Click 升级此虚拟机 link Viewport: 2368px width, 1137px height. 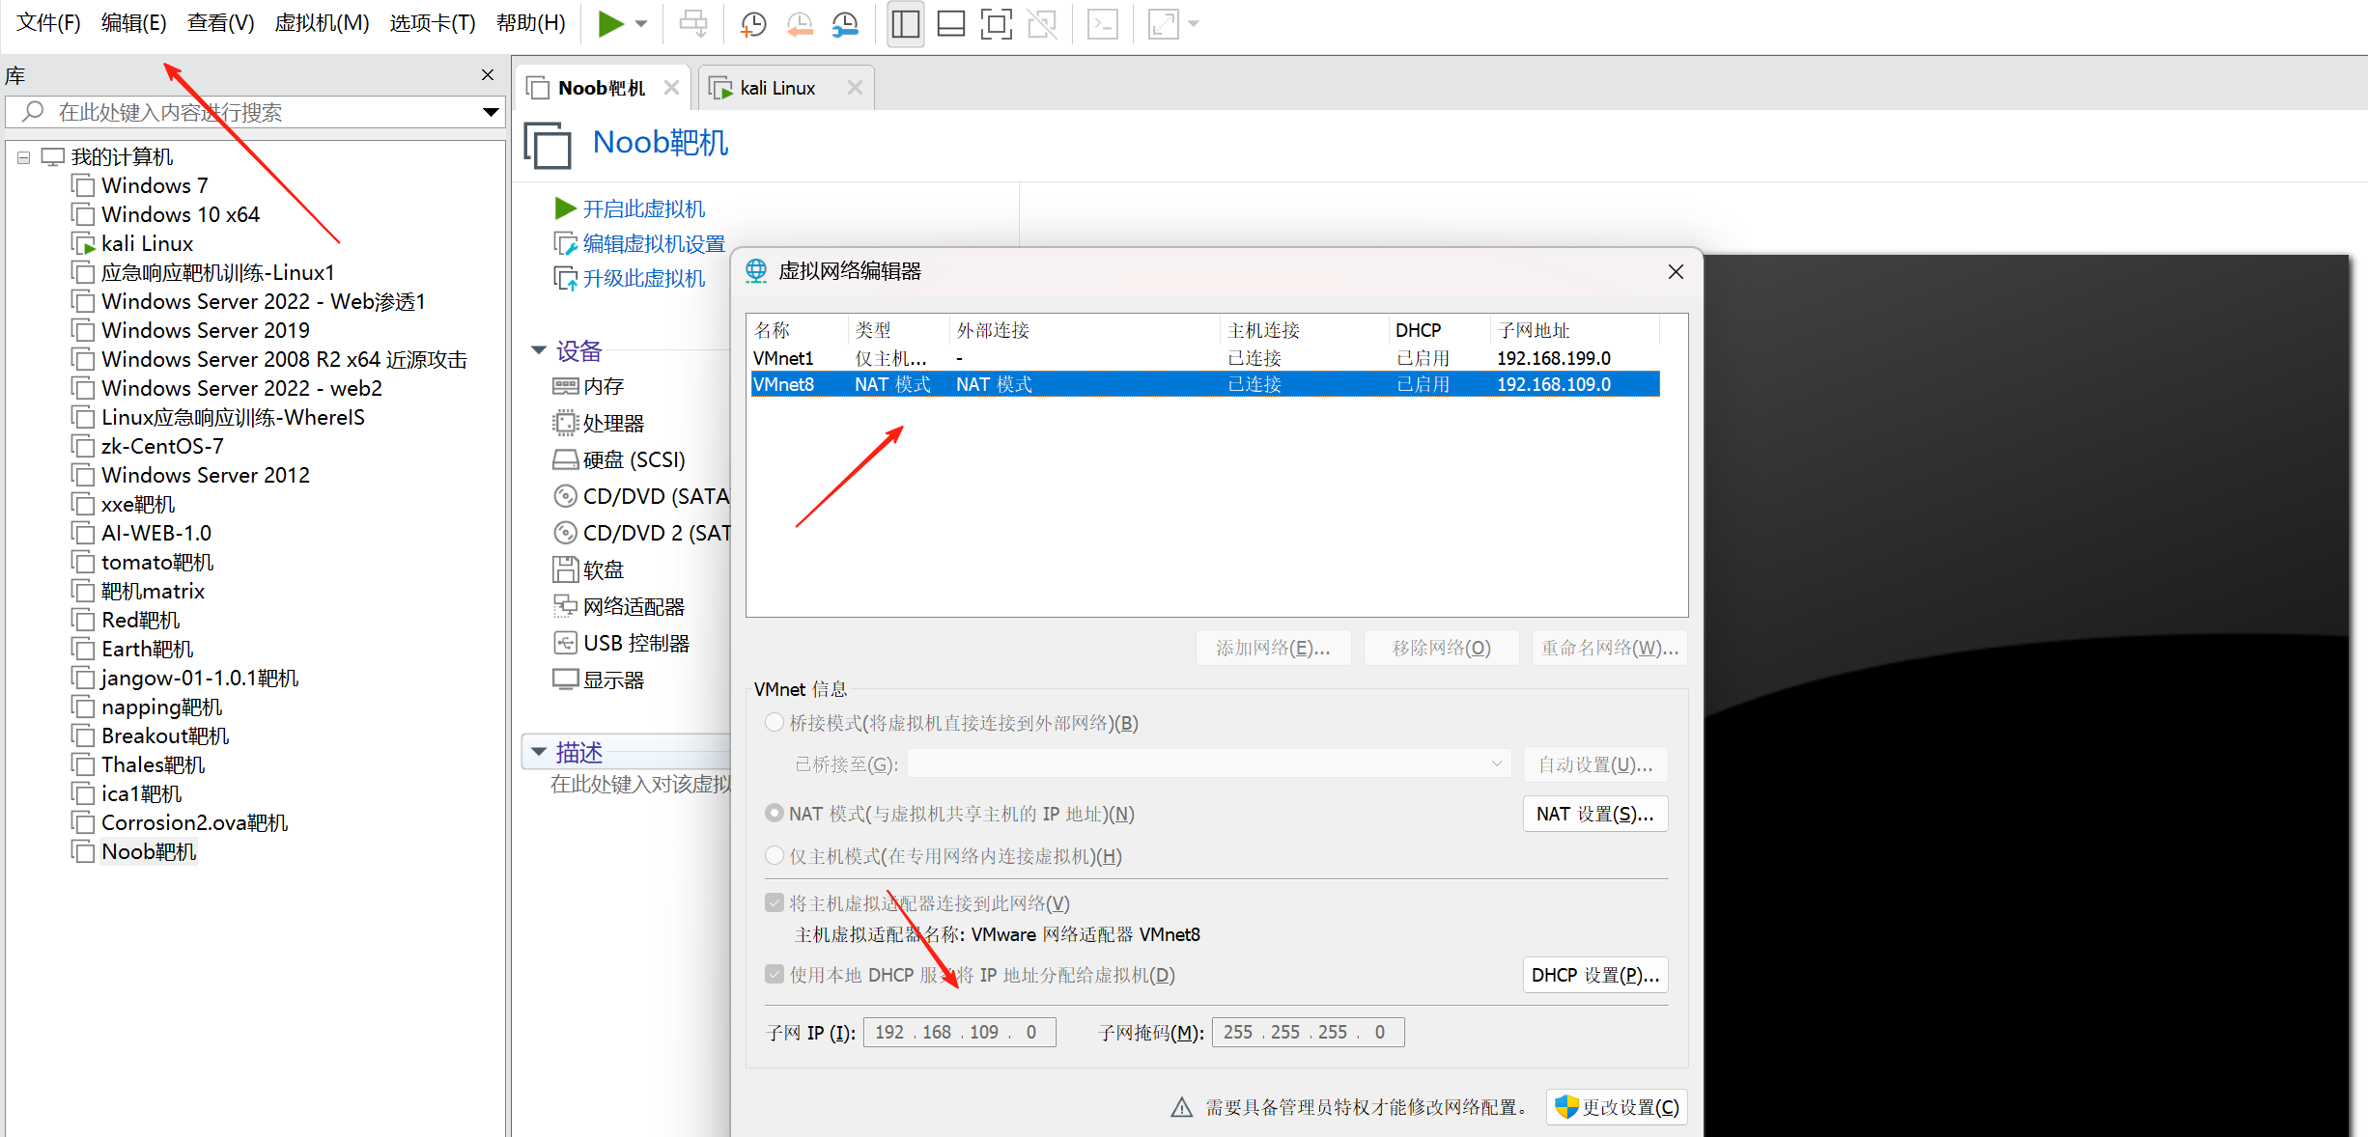coord(643,278)
